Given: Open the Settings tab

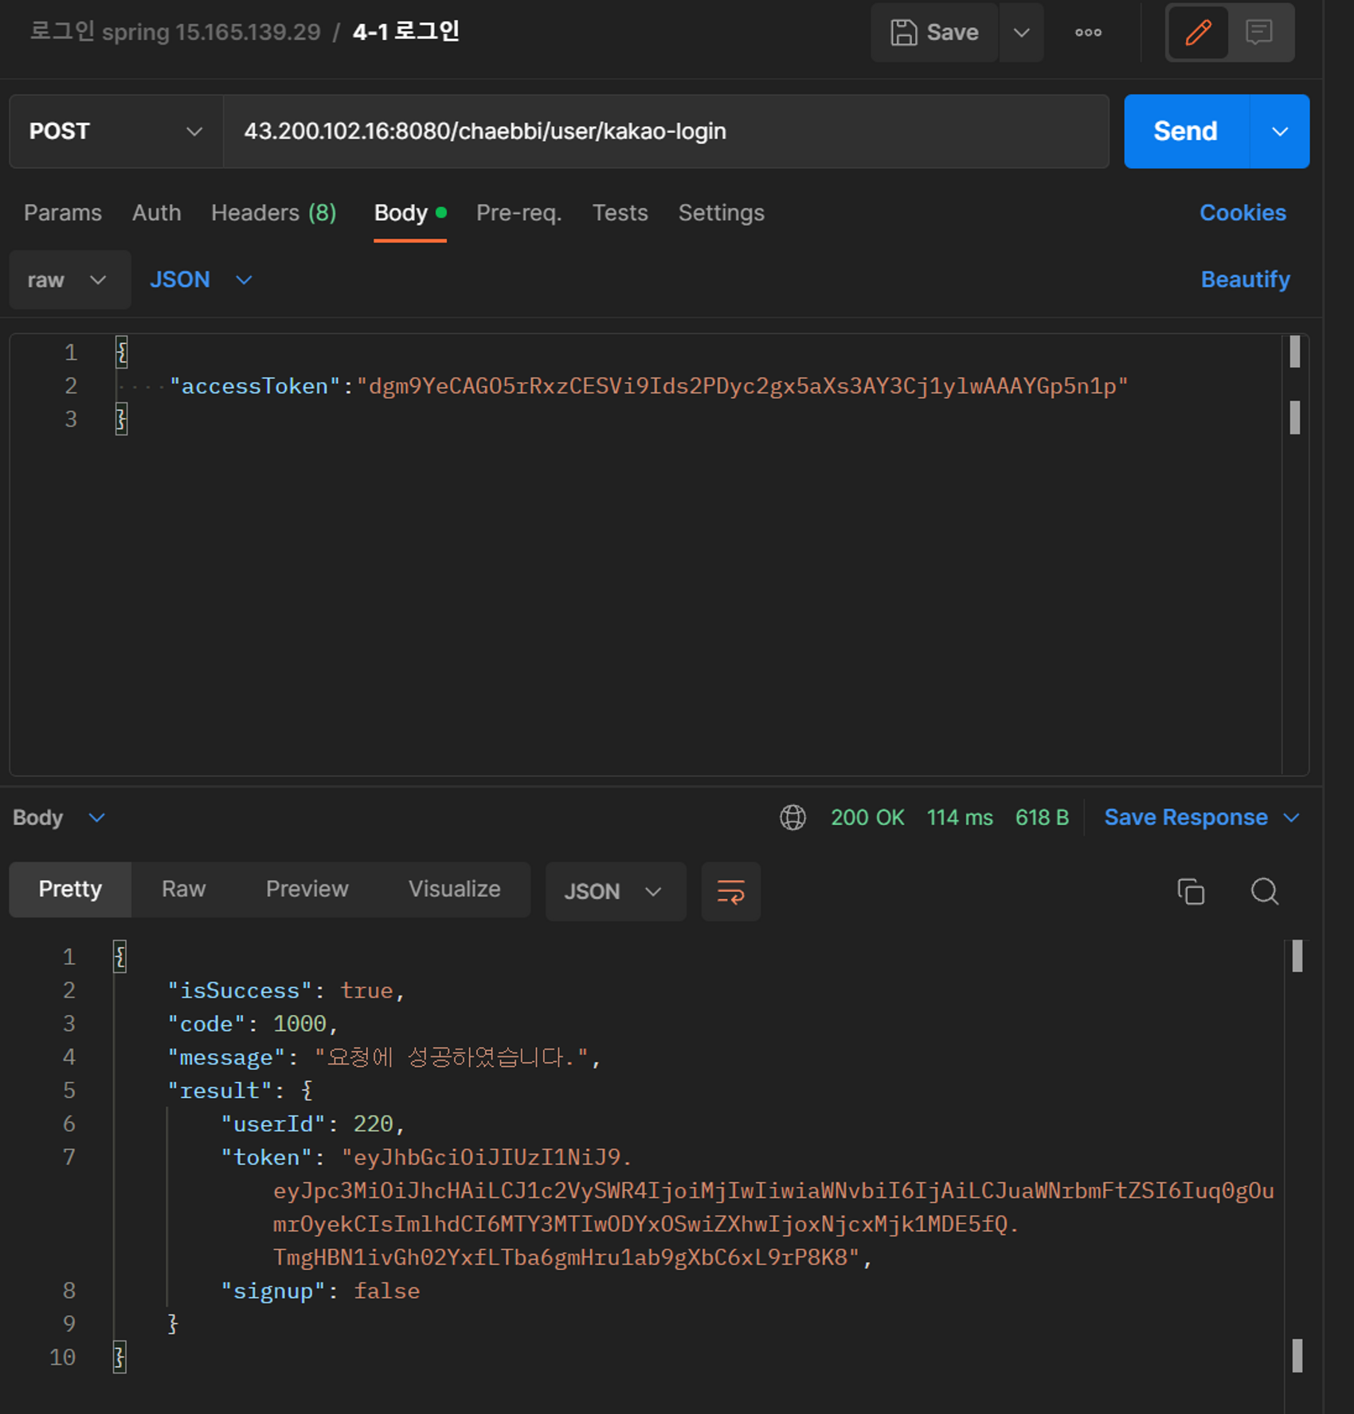Looking at the screenshot, I should click(x=722, y=213).
